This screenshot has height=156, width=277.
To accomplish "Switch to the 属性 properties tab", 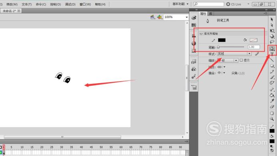I will [x=203, y=14].
